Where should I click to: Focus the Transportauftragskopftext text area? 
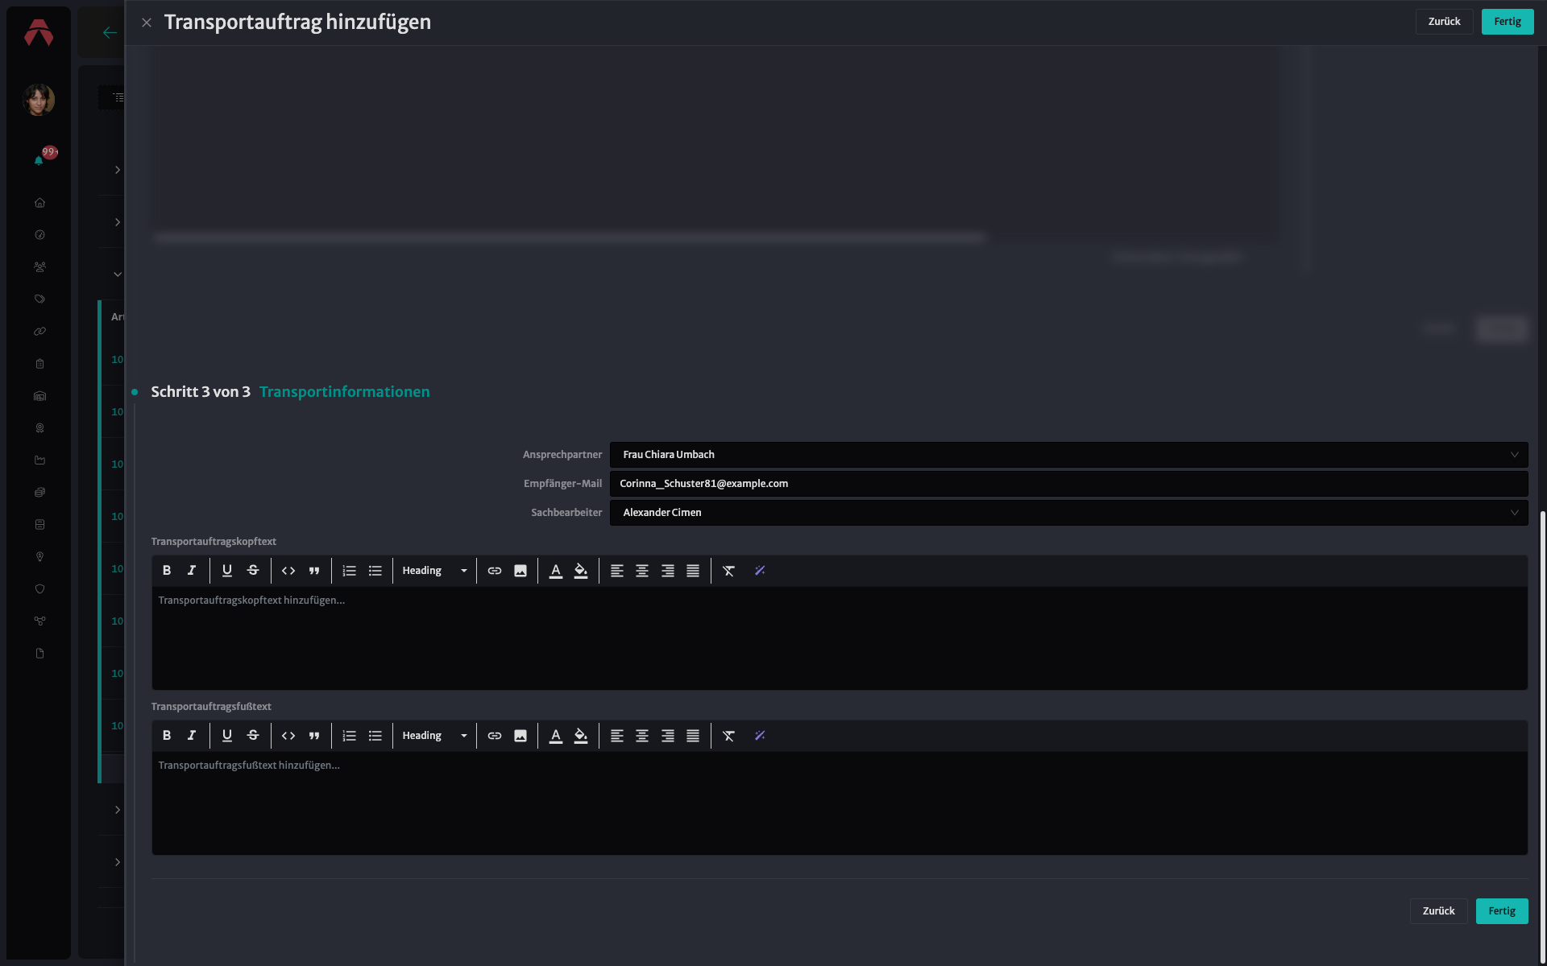[840, 638]
